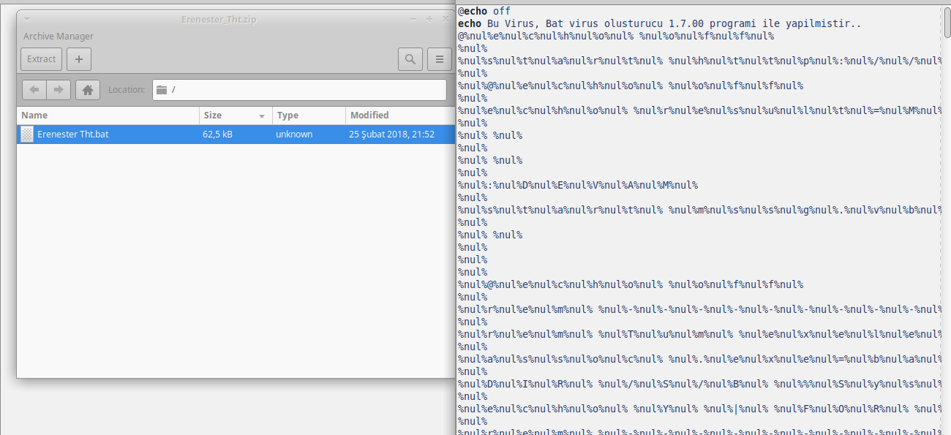The width and height of the screenshot is (951, 435).
Task: Open the hamburger menu in Archive Manager
Action: click(439, 59)
